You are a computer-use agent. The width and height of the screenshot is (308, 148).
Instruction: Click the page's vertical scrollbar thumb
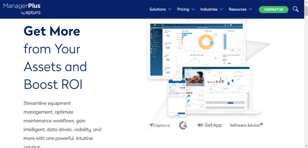(x=306, y=11)
